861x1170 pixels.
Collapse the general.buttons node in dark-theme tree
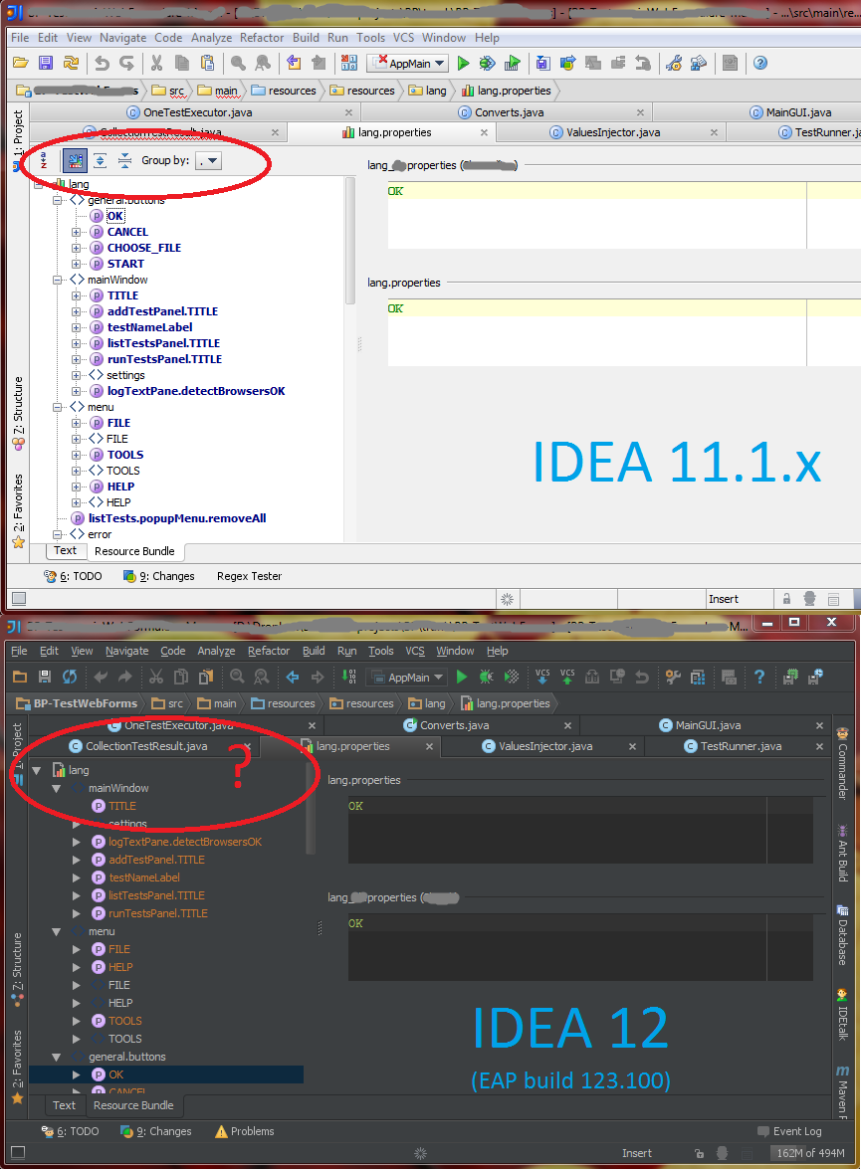(56, 1057)
